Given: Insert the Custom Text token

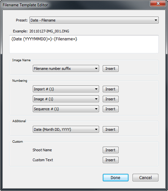Looking at the screenshot, I should 110,160.
